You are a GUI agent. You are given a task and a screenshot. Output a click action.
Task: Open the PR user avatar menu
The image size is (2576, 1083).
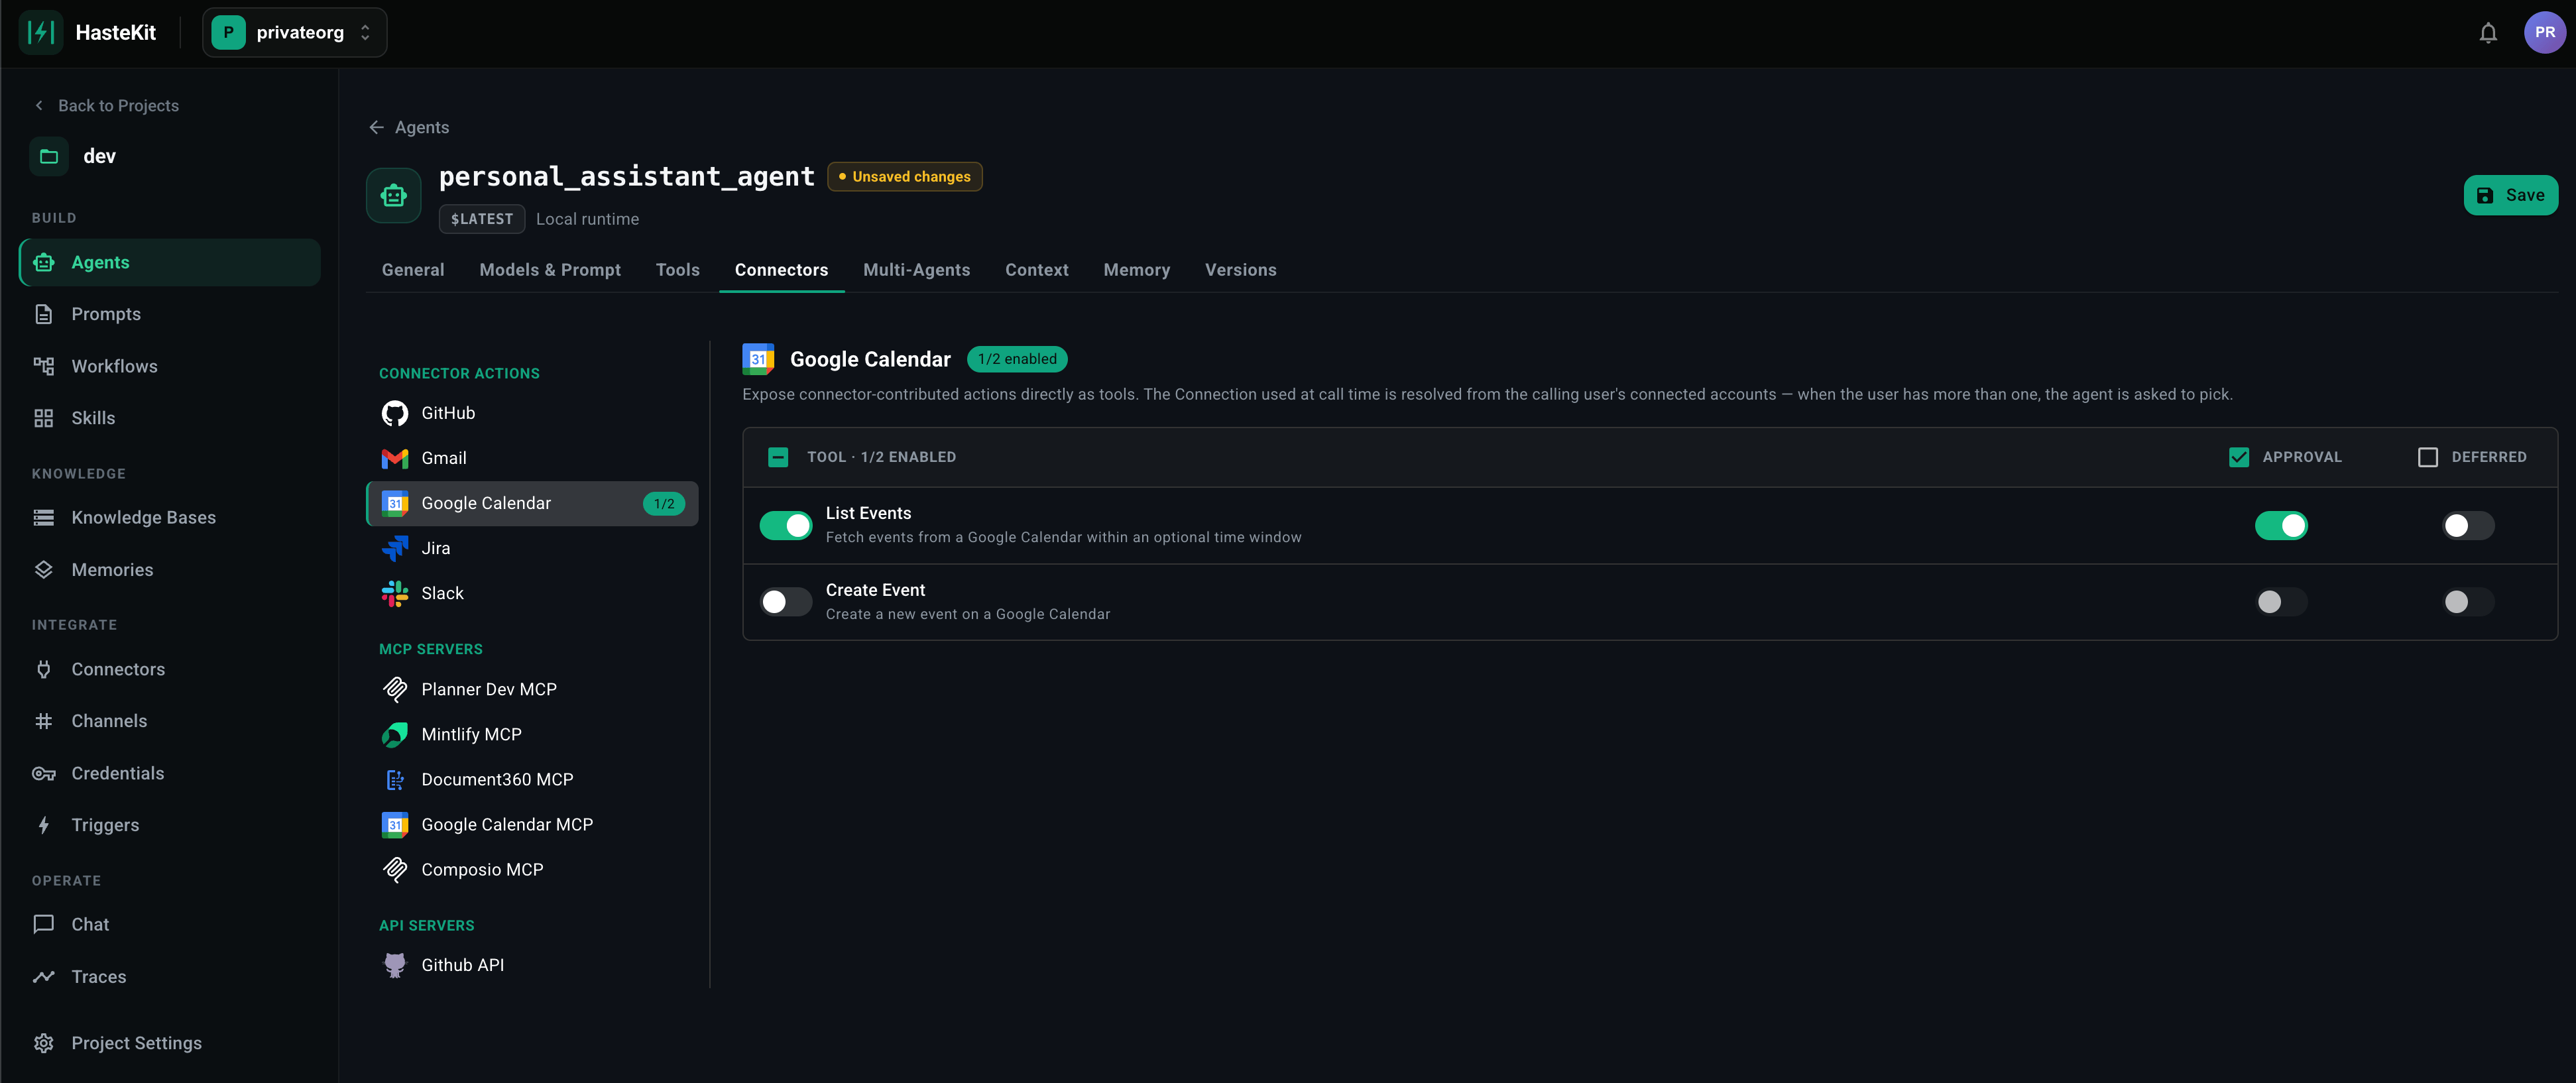click(2544, 32)
